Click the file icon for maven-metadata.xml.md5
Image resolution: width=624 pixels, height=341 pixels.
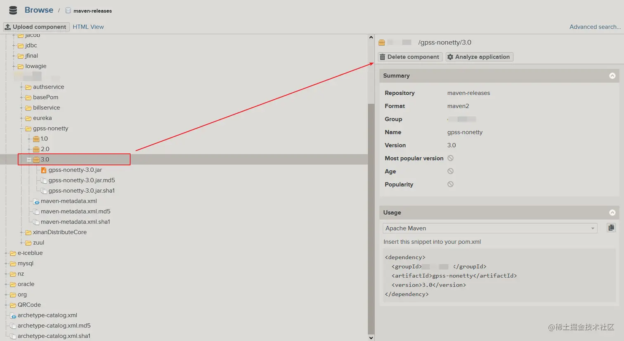pos(36,212)
